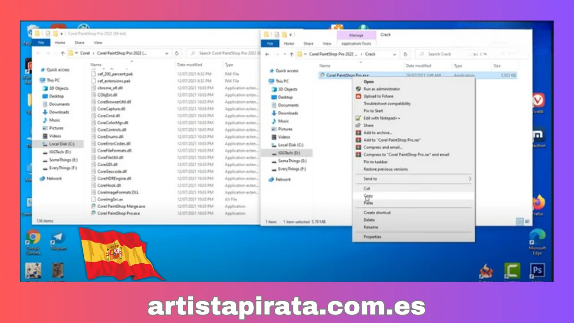Sort by Date modified in PaintShop Pro window

click(189, 65)
